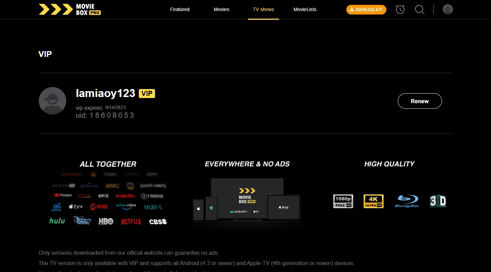Click the CBS logo
Viewport: 491px width, 272px height.
(158, 222)
